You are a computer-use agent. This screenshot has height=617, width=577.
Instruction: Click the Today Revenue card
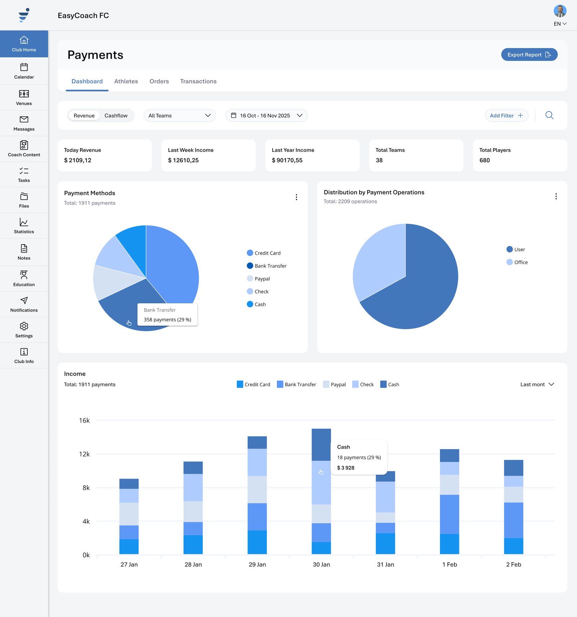point(105,155)
